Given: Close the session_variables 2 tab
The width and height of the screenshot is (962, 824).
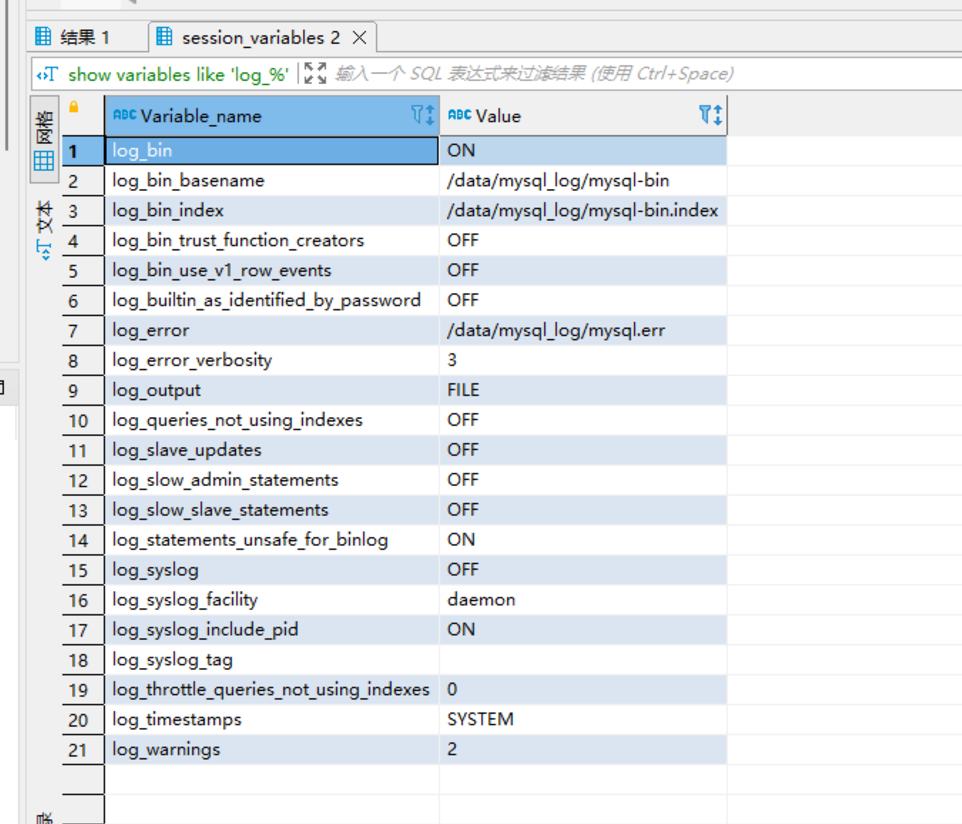Looking at the screenshot, I should 360,37.
